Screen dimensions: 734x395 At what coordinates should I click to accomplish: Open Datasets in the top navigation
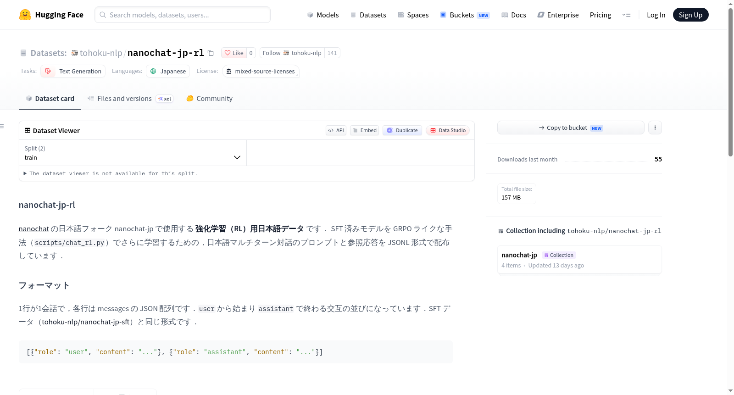(x=368, y=15)
